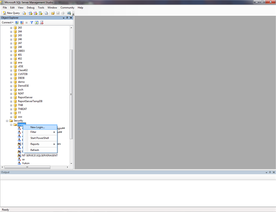Click the Activity Monitor icon
Screen dimensions: 276x212
coord(69,13)
